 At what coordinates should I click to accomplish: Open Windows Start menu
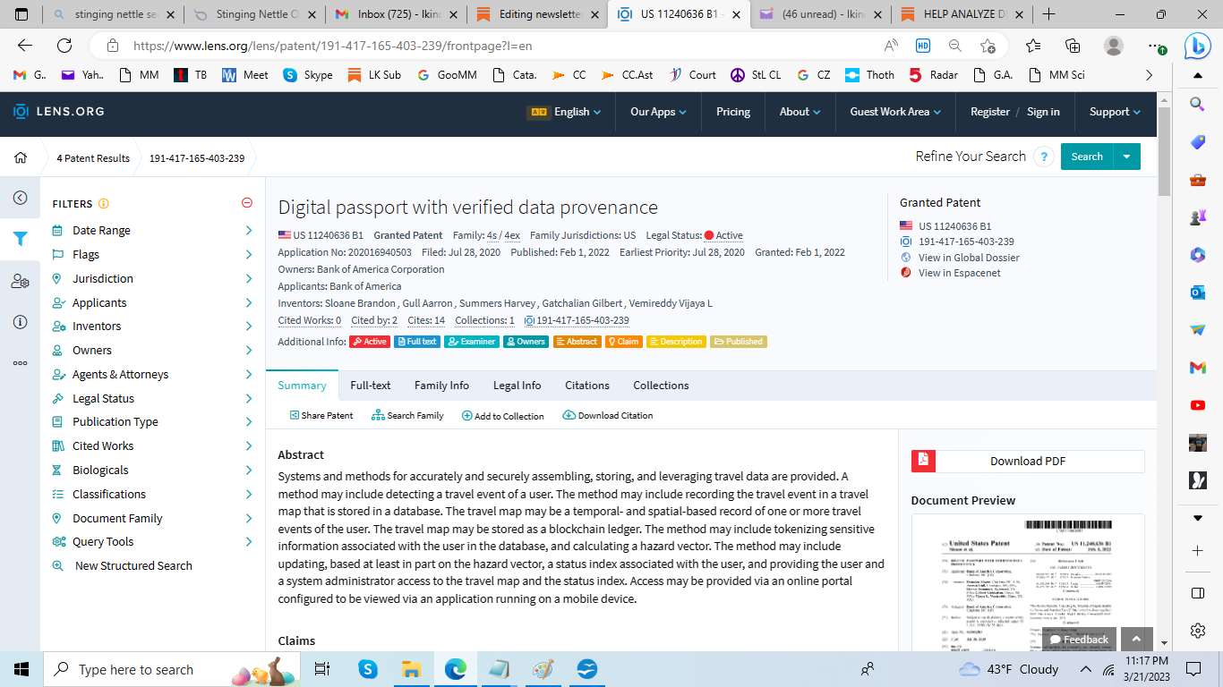pyautogui.click(x=21, y=669)
